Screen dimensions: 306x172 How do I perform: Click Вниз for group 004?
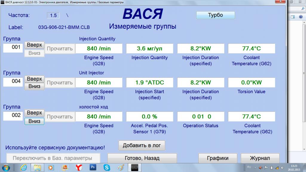coord(34,86)
